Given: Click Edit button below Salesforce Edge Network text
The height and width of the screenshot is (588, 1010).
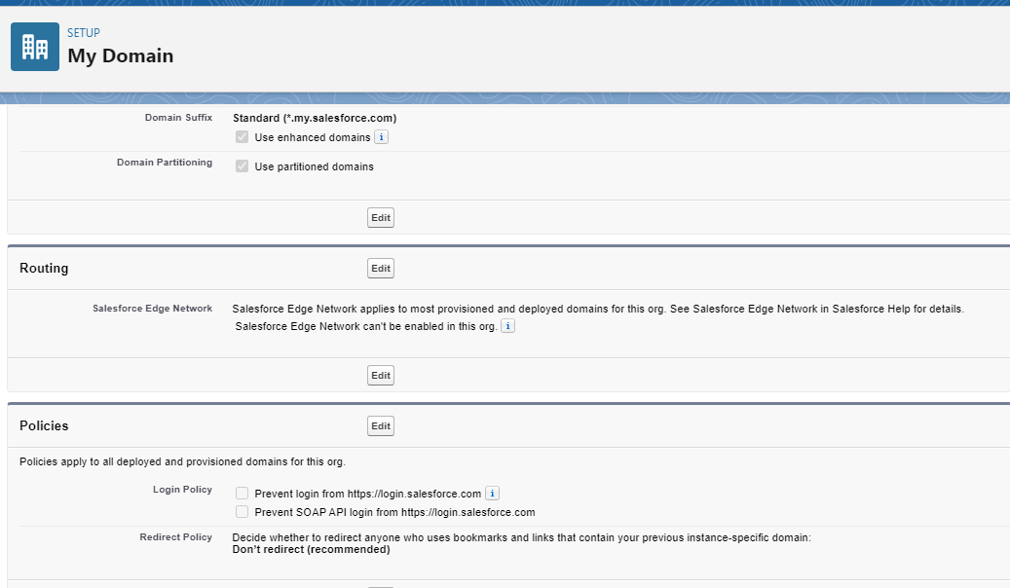Looking at the screenshot, I should click(381, 376).
